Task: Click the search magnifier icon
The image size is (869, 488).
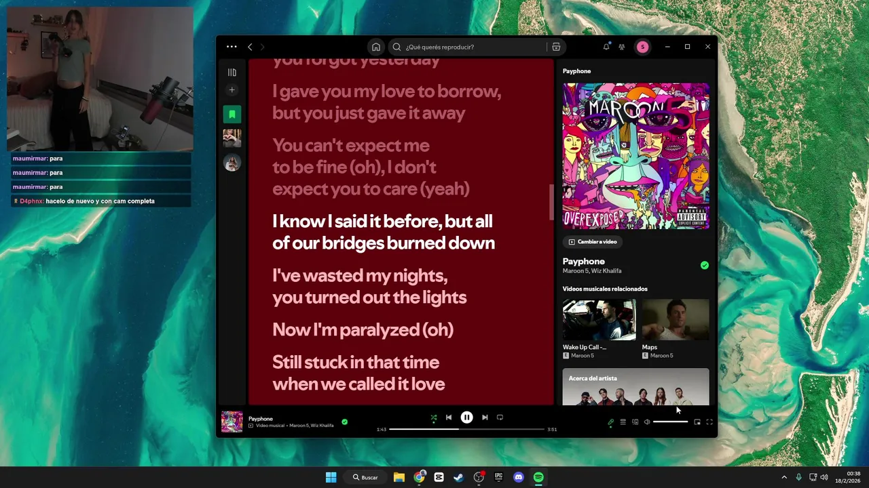Action: [397, 47]
